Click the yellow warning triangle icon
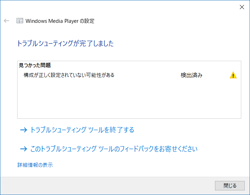 233,75
